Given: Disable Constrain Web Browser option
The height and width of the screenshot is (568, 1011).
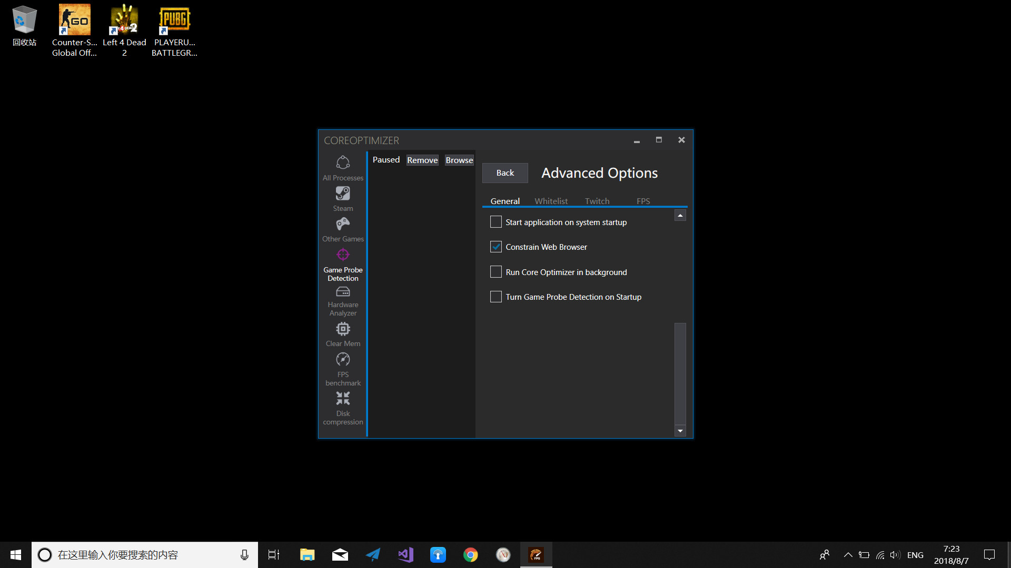Looking at the screenshot, I should (496, 247).
